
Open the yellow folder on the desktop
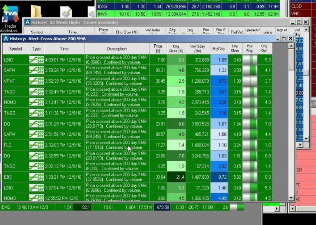pyautogui.click(x=36, y=11)
